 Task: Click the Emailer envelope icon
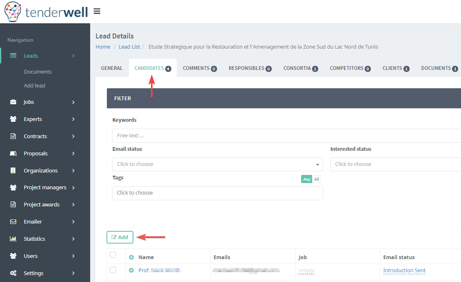point(13,222)
